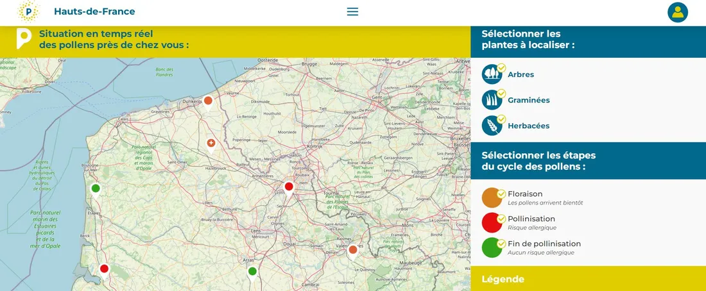Uncheck the Graminées checkmark

[501, 93]
